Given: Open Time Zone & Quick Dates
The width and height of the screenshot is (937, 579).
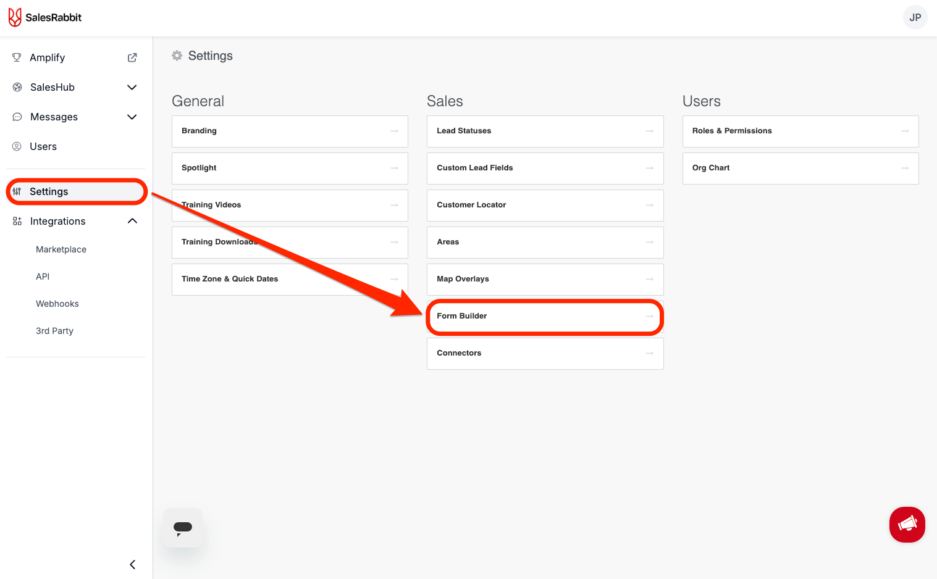Looking at the screenshot, I should click(290, 279).
